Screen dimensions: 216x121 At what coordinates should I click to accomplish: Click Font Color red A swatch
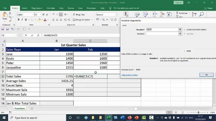(45, 20)
